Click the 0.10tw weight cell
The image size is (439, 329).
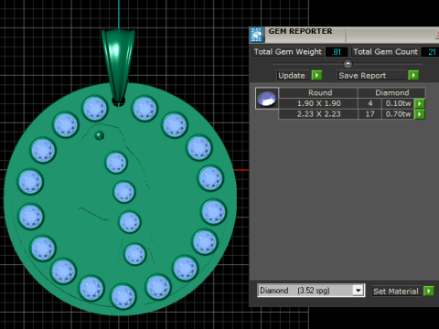coord(398,103)
